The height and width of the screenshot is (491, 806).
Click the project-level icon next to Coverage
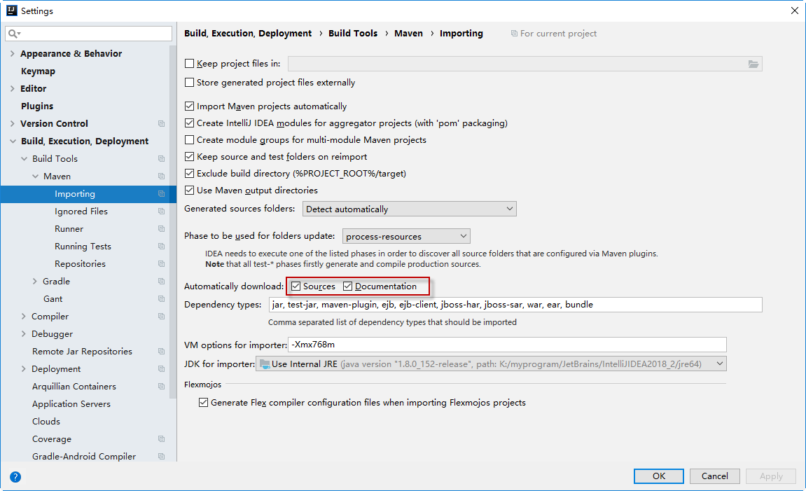162,439
